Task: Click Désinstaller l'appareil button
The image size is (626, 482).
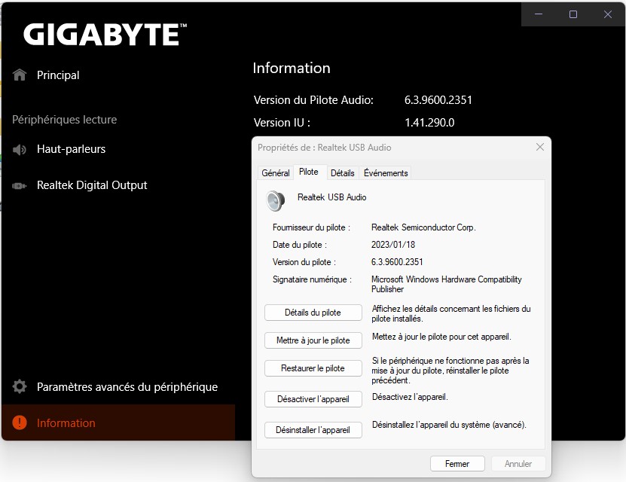Action: [x=313, y=430]
